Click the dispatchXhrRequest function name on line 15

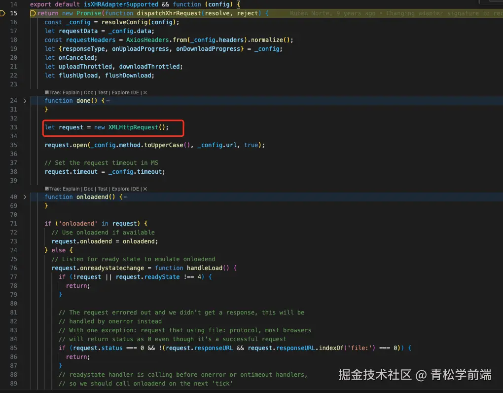169,13
